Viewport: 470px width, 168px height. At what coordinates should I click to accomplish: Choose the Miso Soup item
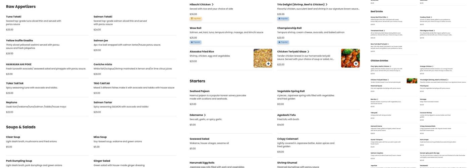coord(100,137)
